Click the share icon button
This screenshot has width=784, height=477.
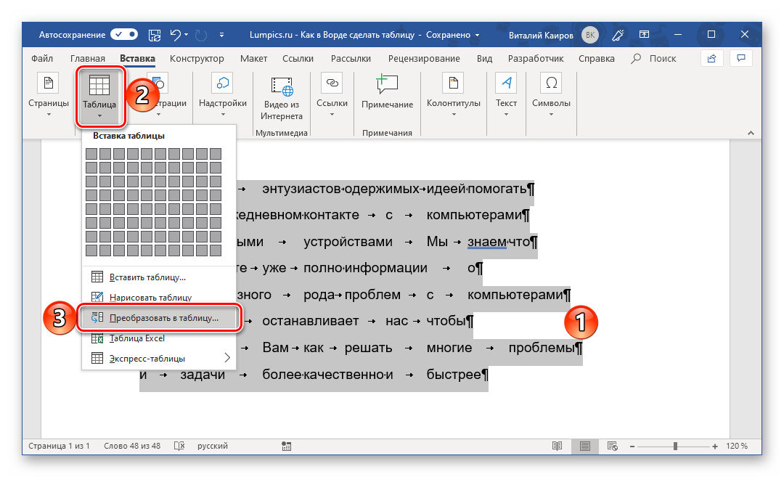point(711,59)
